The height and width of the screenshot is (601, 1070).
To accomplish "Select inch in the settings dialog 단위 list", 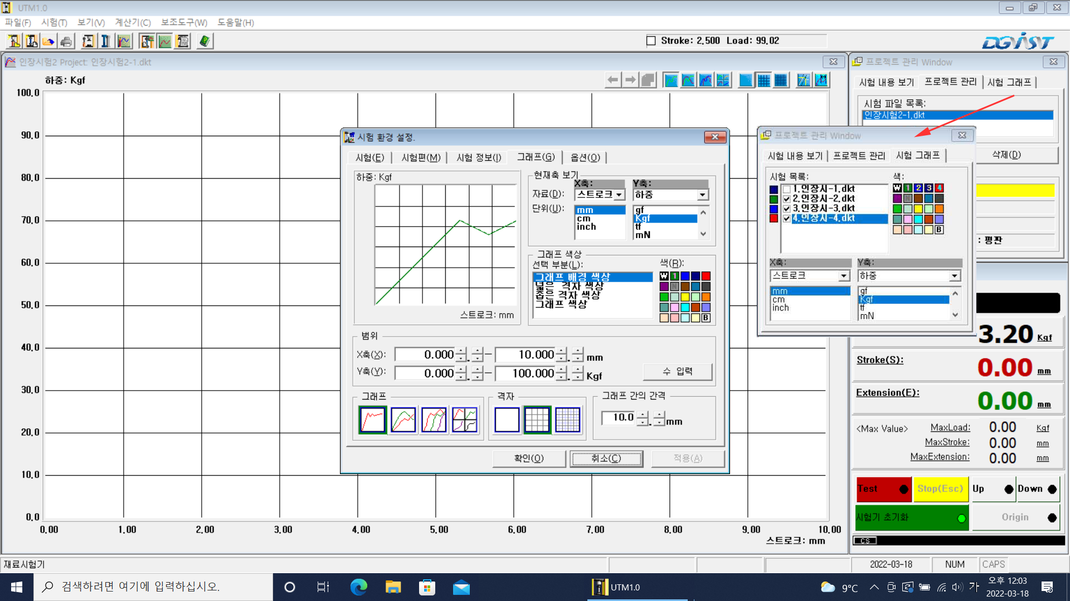I will coord(600,227).
